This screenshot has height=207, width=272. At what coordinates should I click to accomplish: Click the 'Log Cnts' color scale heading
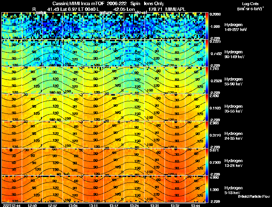(250, 4)
